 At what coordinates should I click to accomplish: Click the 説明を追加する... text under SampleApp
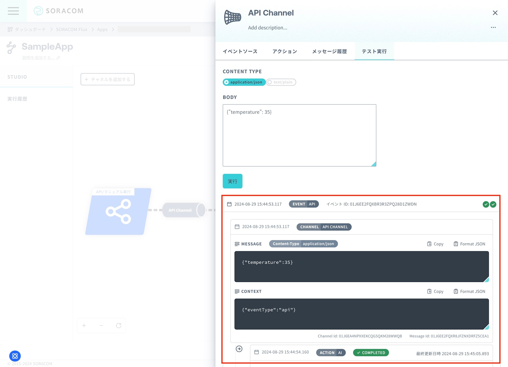pos(39,58)
